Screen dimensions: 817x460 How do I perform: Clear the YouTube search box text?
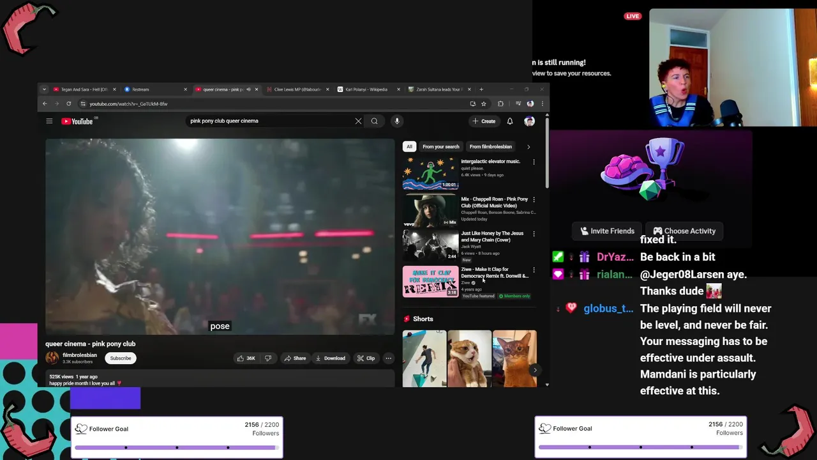click(x=358, y=121)
